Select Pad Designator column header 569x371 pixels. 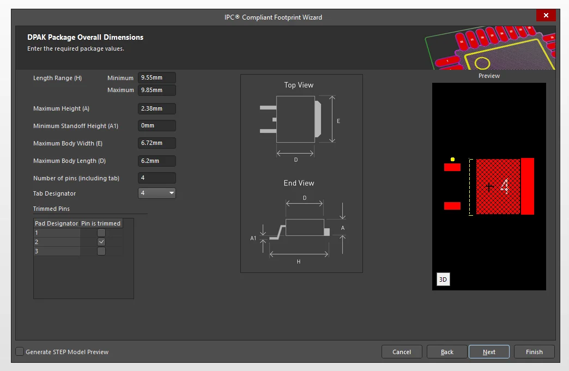click(x=57, y=223)
